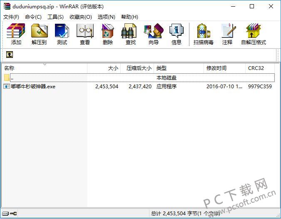
Task: Open the Help (帮助) menu
Action: click(129, 17)
